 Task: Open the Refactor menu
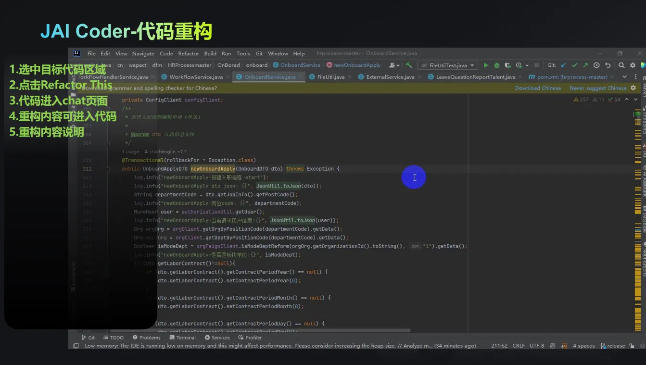click(x=188, y=53)
